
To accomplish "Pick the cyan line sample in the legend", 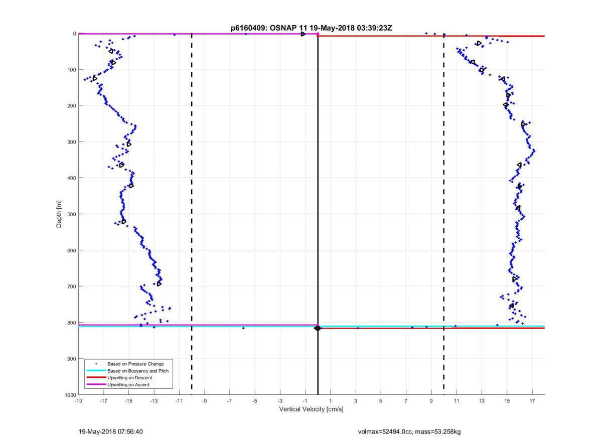I will click(x=96, y=371).
